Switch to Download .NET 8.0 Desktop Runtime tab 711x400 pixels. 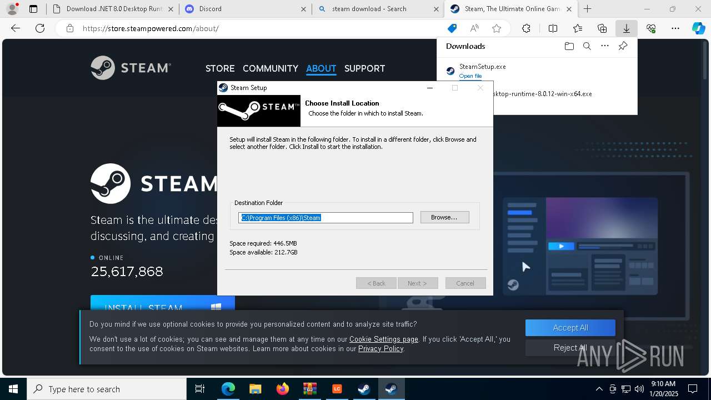coord(113,9)
